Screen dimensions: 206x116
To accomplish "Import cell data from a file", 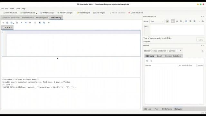I will [190, 21].
